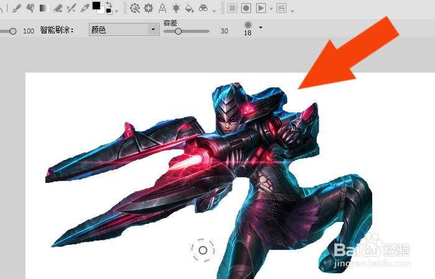Open dropdown arrow next to color swatches
The height and width of the screenshot is (279, 435).
pyautogui.click(x=117, y=11)
